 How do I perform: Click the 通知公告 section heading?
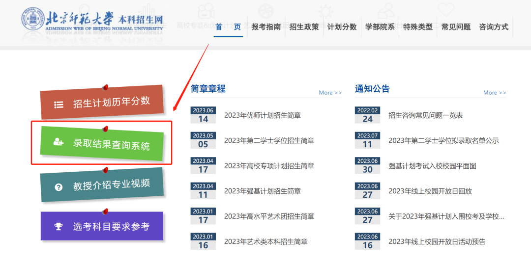click(x=372, y=89)
